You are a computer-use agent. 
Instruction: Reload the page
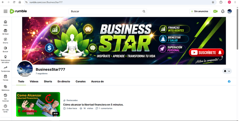[14, 2]
